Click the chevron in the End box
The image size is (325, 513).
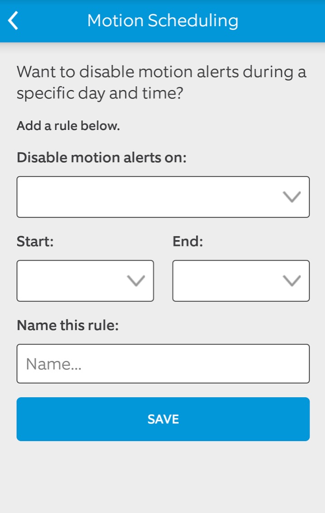[292, 280]
